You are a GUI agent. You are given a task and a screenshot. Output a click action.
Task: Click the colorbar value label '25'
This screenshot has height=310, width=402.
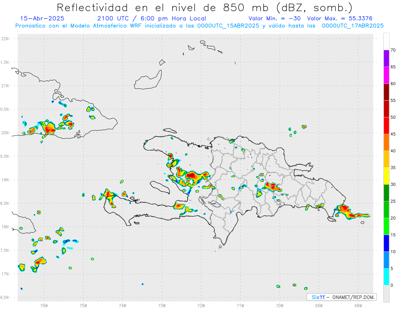point(393,201)
